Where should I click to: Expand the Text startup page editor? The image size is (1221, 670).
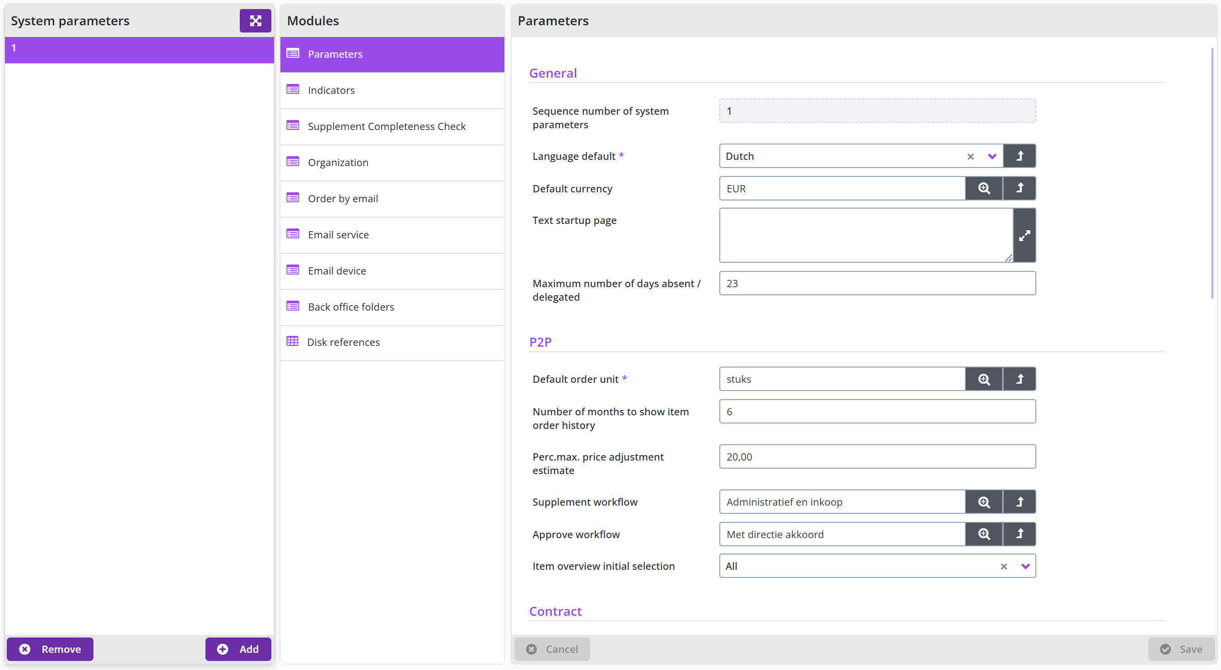(x=1024, y=235)
